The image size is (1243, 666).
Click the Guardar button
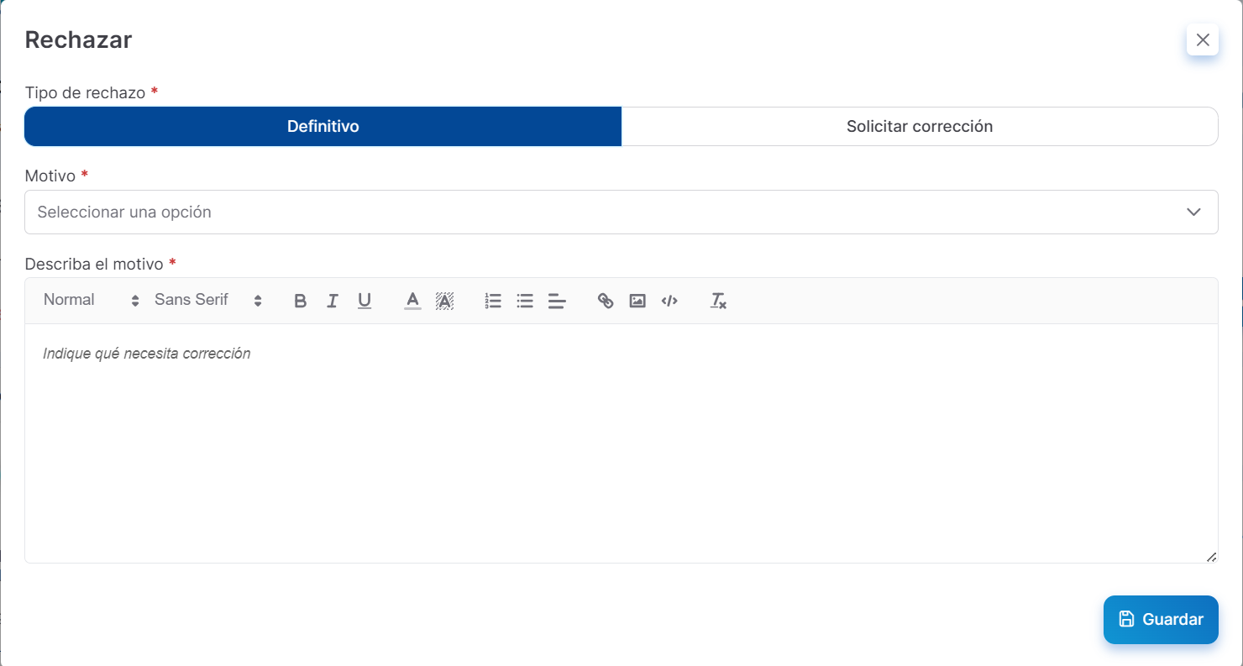(1160, 620)
